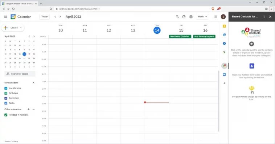Viewport: 275px width, 144px height.
Task: Open the Week view dropdown
Action: (202, 17)
